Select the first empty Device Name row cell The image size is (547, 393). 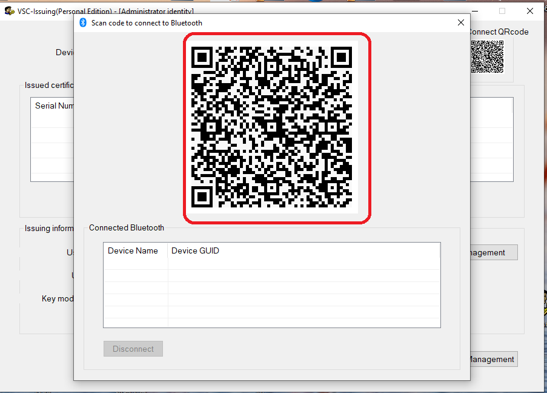pyautogui.click(x=135, y=264)
